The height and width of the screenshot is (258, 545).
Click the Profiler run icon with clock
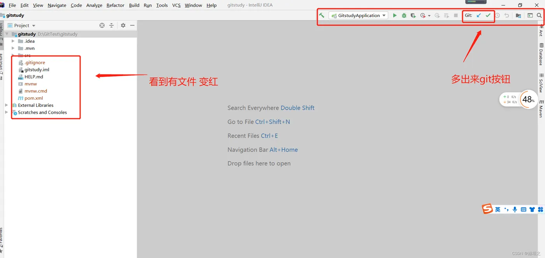click(x=423, y=16)
